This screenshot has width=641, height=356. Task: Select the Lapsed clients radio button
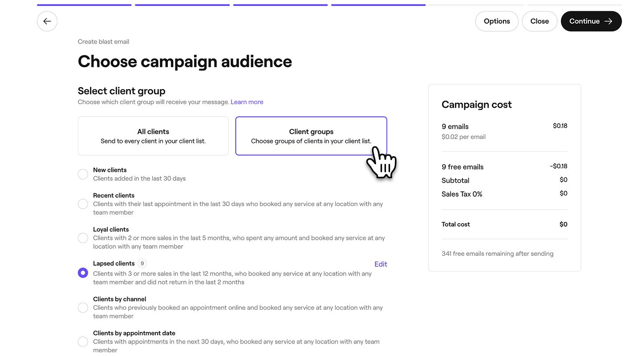[83, 273]
